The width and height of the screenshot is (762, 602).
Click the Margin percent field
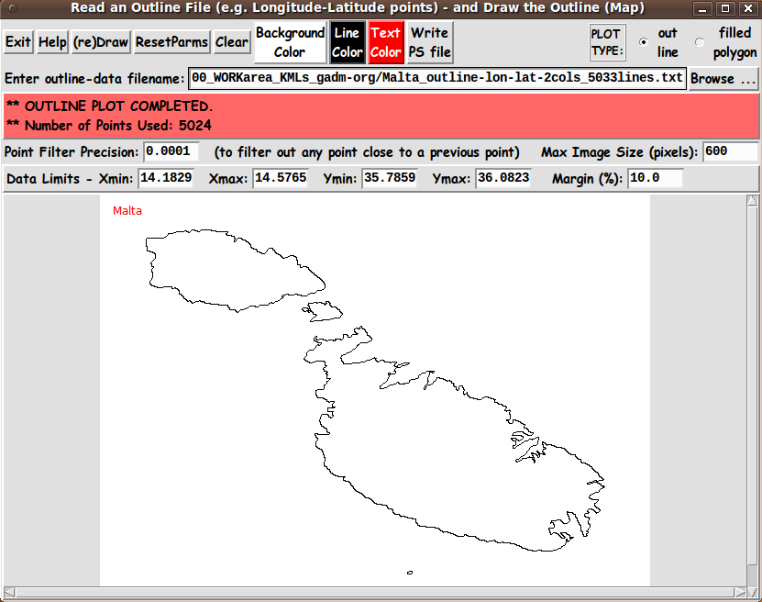(655, 178)
